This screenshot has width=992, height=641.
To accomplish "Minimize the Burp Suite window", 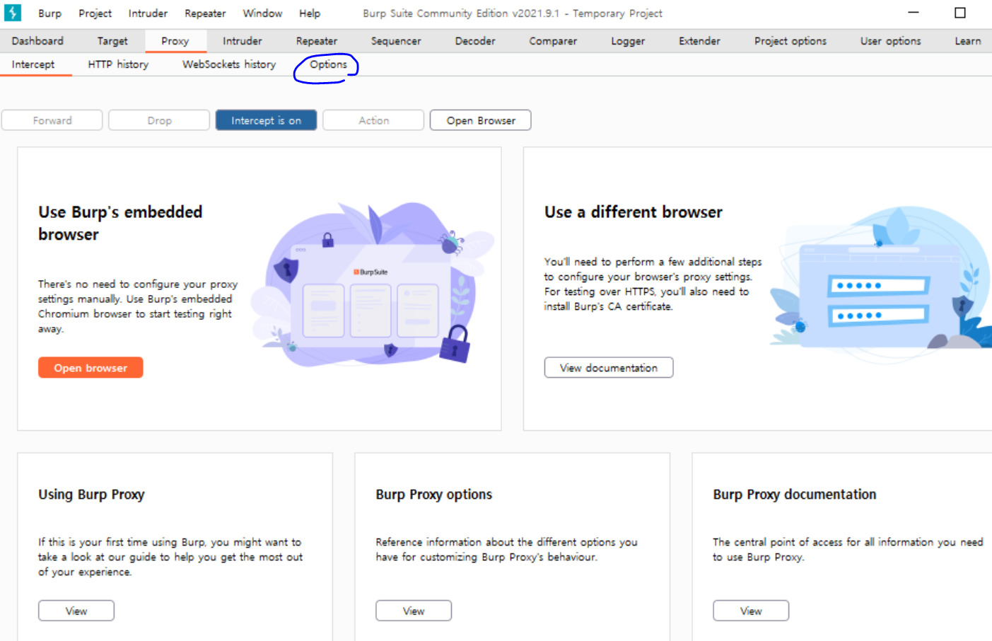I will click(x=914, y=13).
